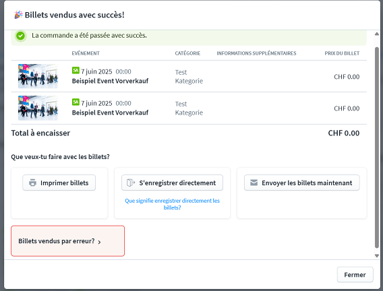This screenshot has width=383, height=291.
Task: Open first event thumbnail image
Action: [38, 76]
